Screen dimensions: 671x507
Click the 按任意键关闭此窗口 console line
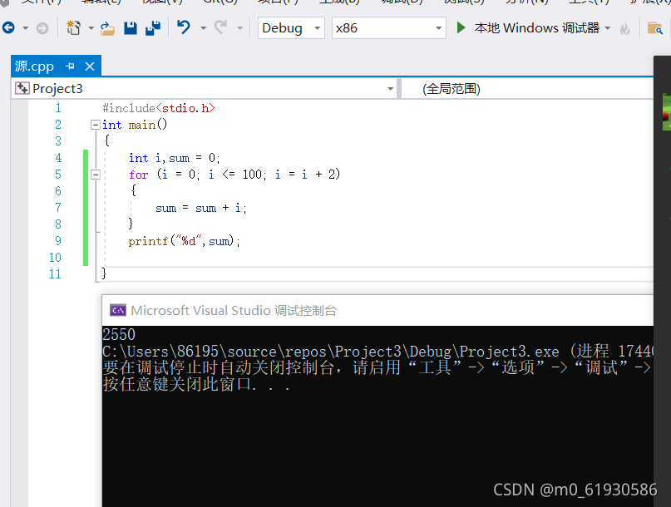(x=196, y=384)
